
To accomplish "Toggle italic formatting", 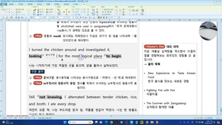I will (83, 18).
